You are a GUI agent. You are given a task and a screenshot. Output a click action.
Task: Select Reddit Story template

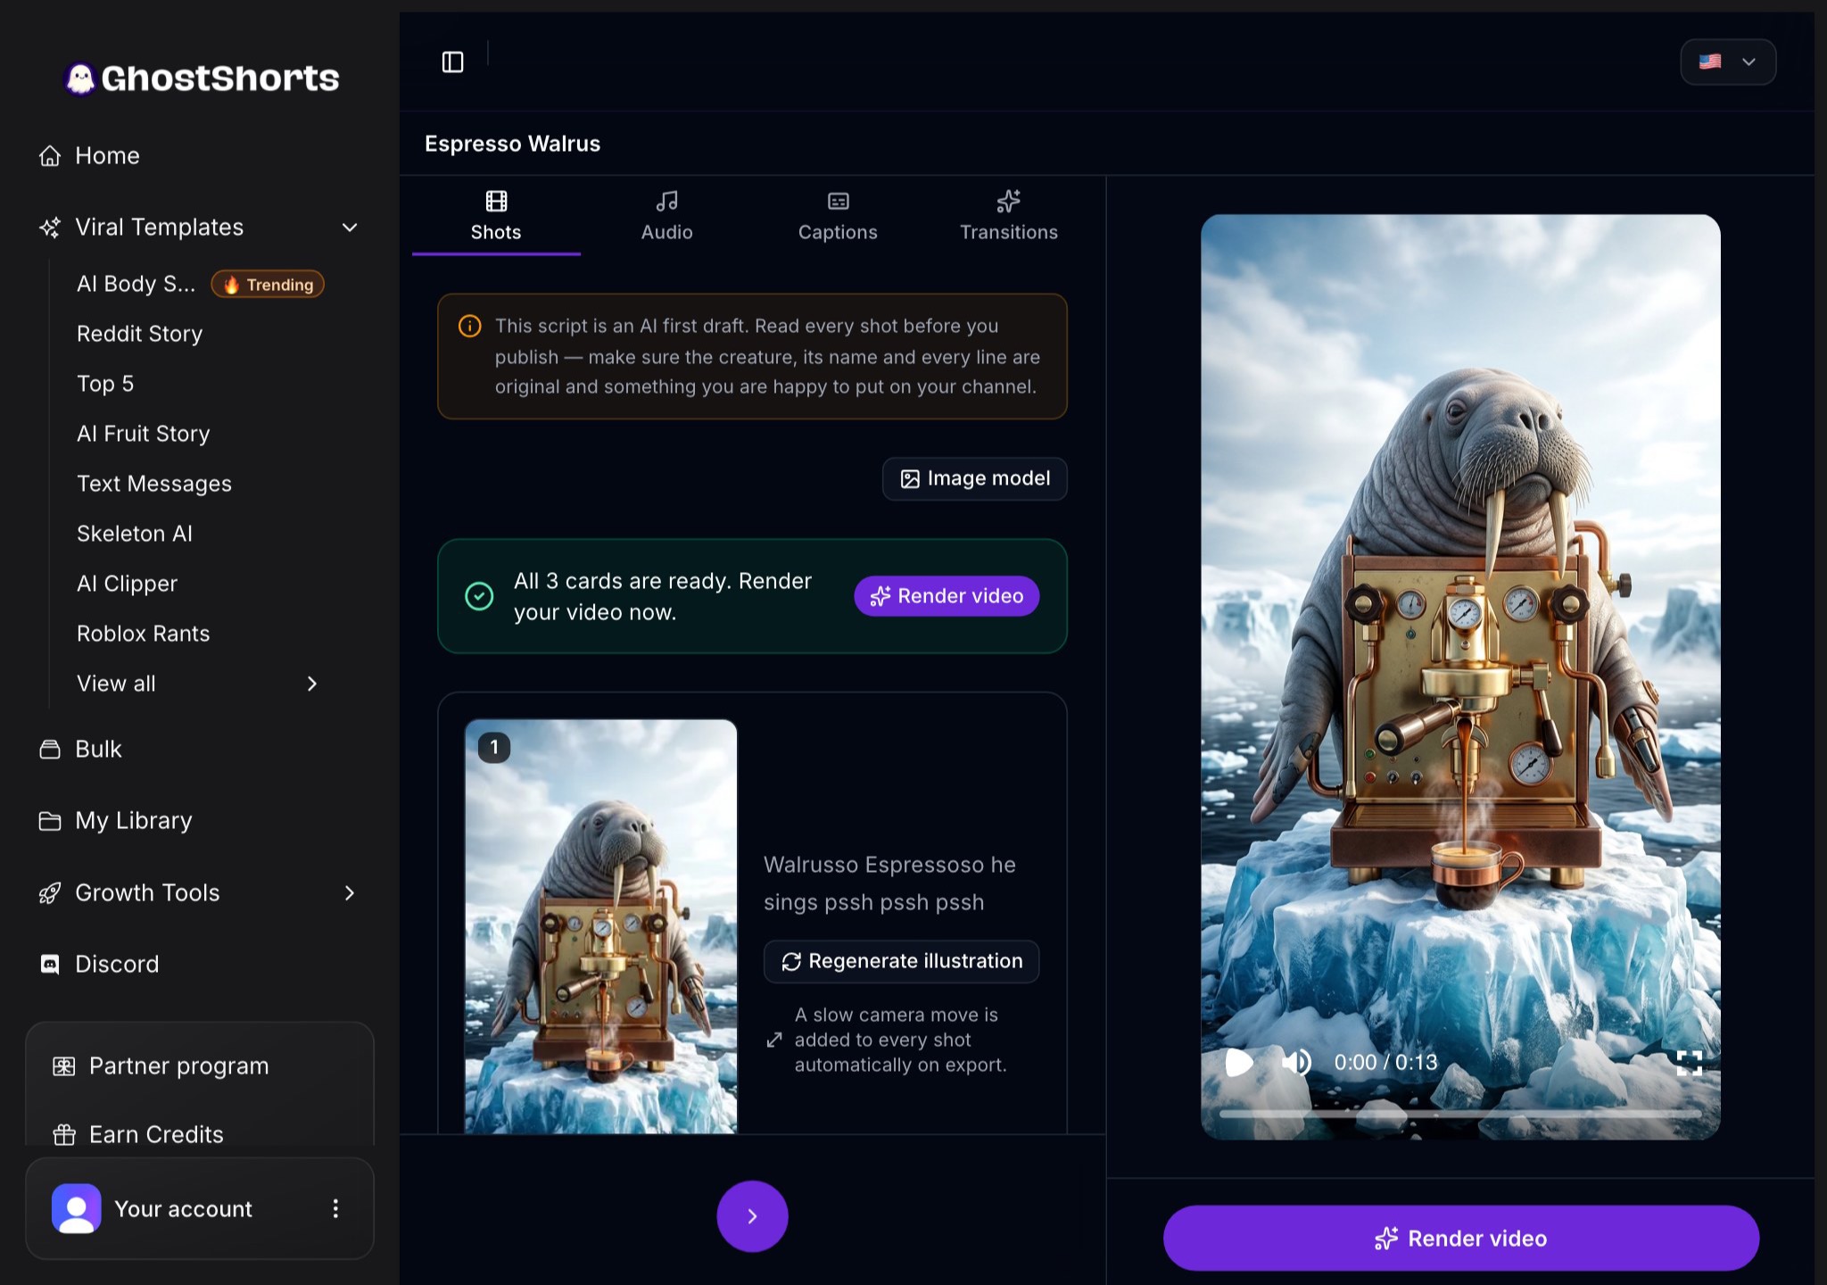140,334
